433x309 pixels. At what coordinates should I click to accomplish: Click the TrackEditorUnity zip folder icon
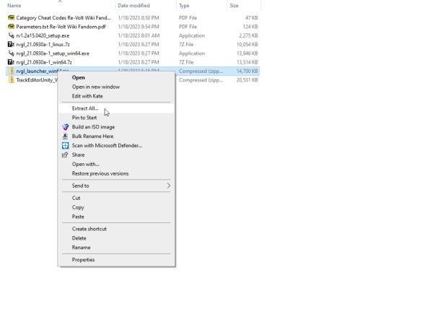(11, 80)
